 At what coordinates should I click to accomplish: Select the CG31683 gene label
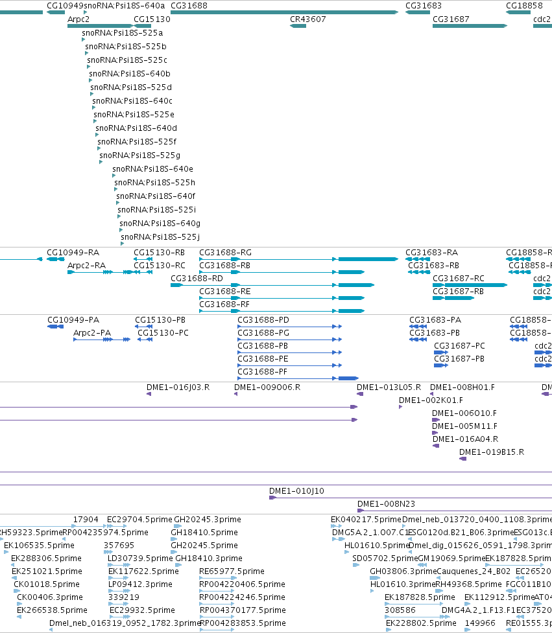(x=424, y=6)
